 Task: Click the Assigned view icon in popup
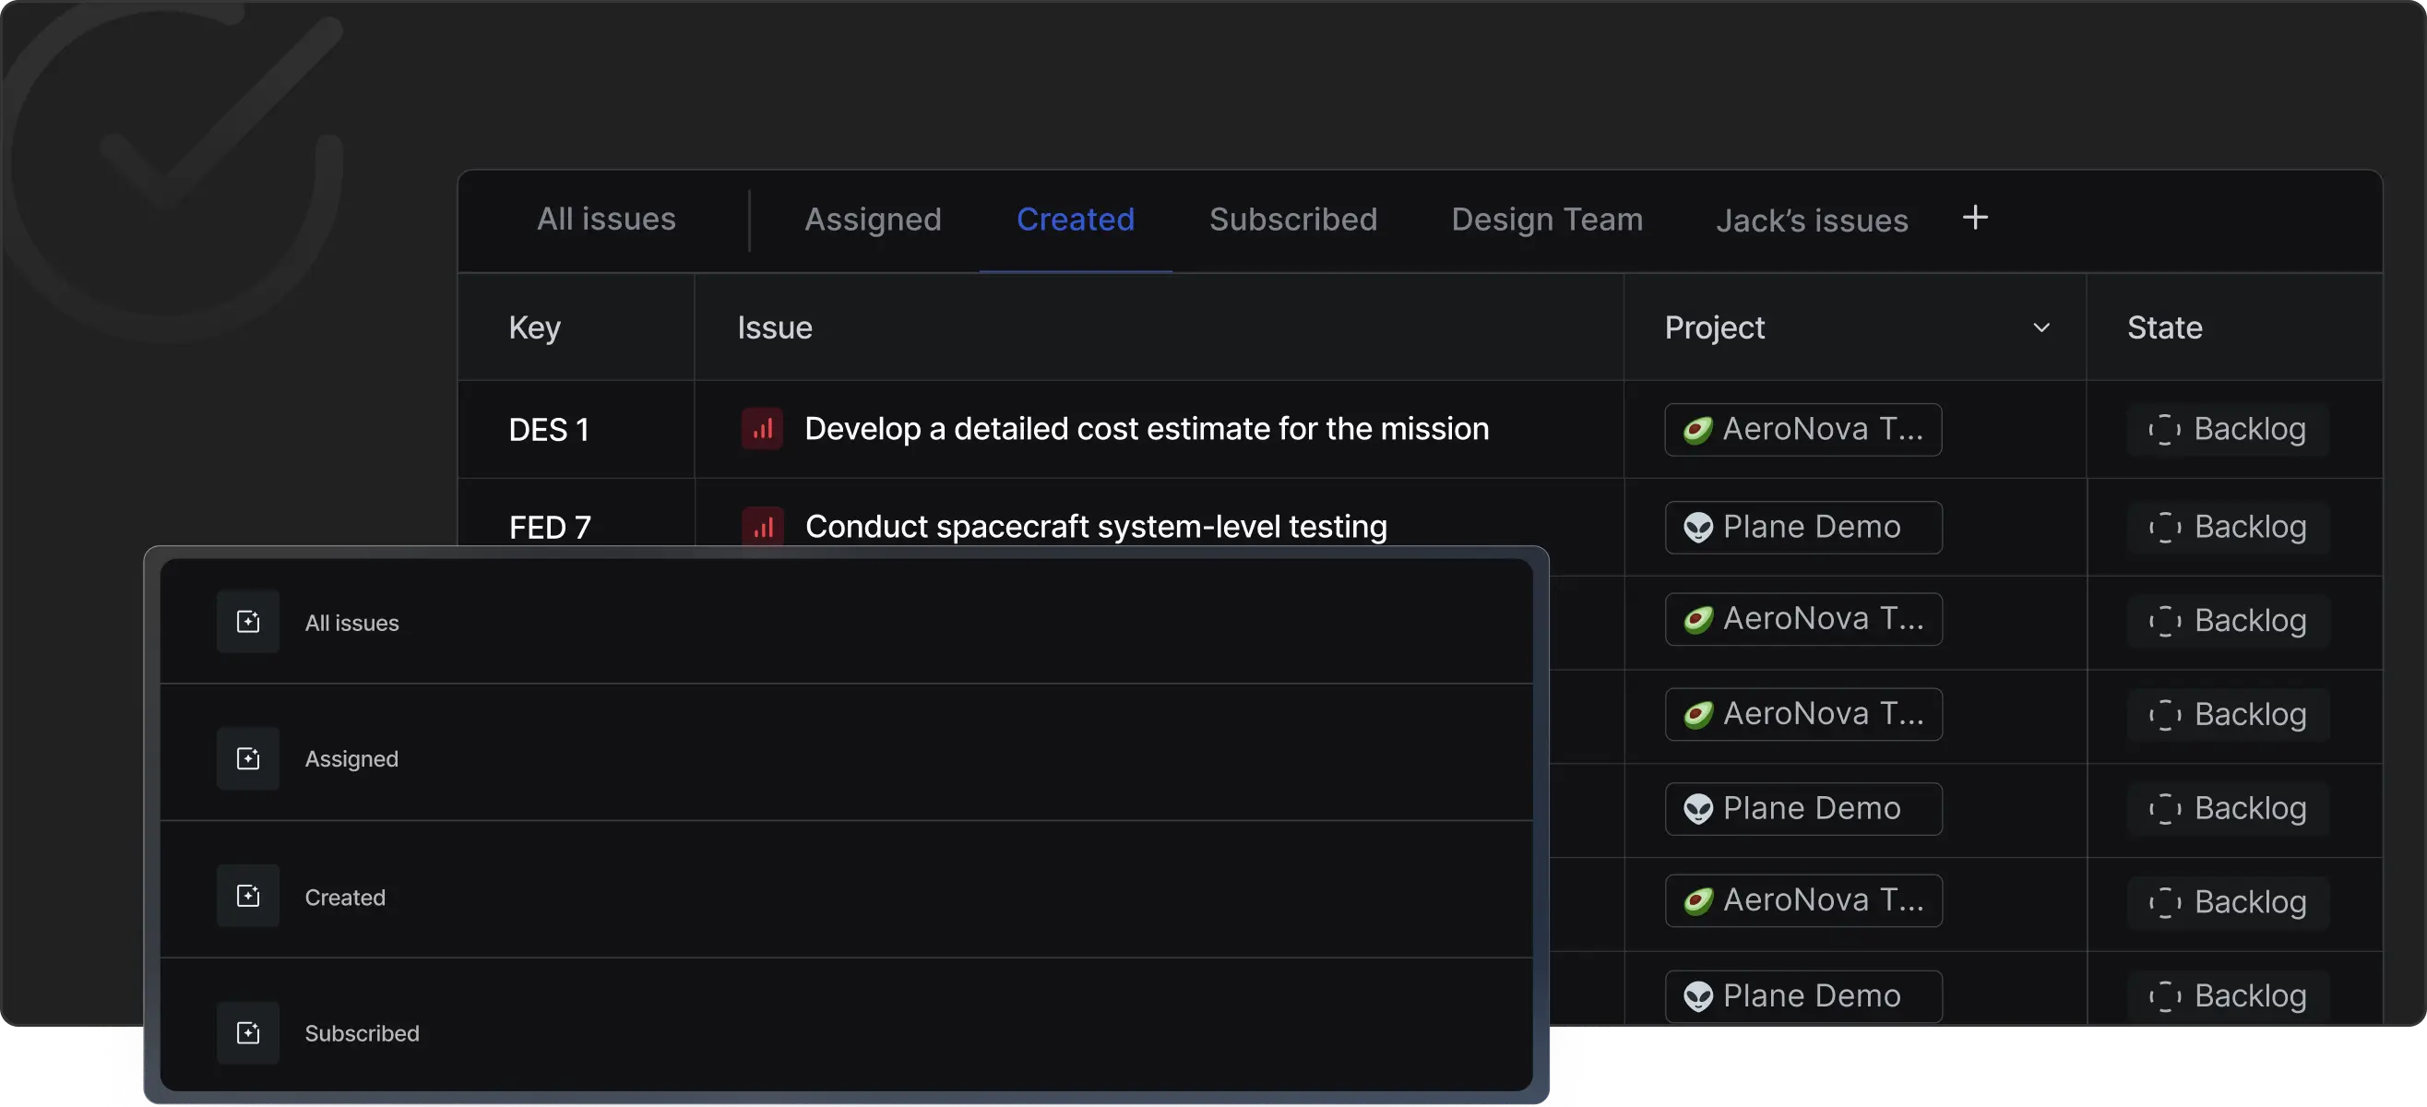point(248,758)
